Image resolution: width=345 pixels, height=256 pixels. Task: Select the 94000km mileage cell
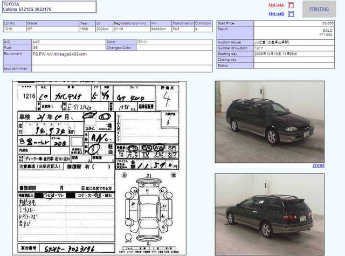coord(161,29)
